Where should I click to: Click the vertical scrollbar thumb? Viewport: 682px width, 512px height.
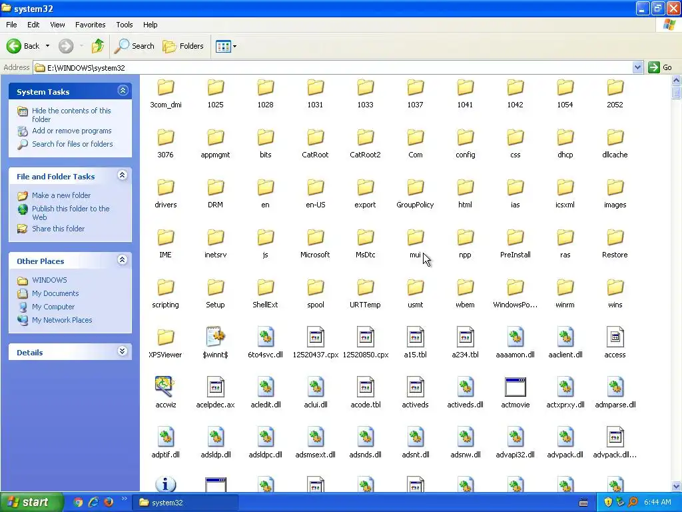pyautogui.click(x=676, y=93)
